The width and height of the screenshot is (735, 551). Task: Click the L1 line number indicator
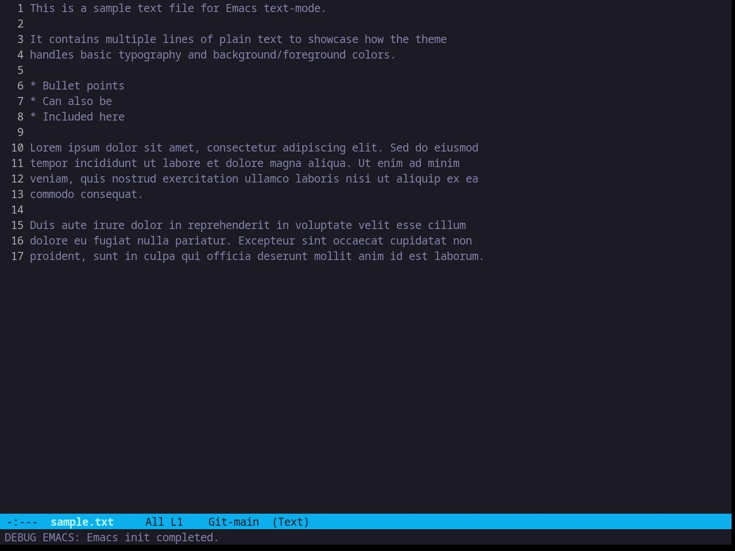177,522
